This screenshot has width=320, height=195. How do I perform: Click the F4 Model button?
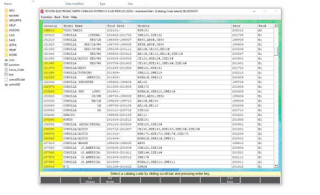click(110, 180)
